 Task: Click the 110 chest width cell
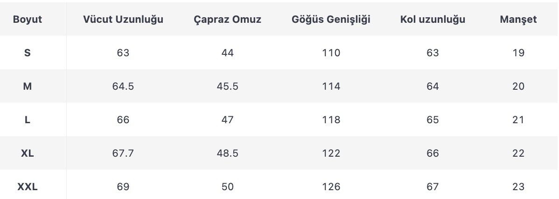pos(331,53)
